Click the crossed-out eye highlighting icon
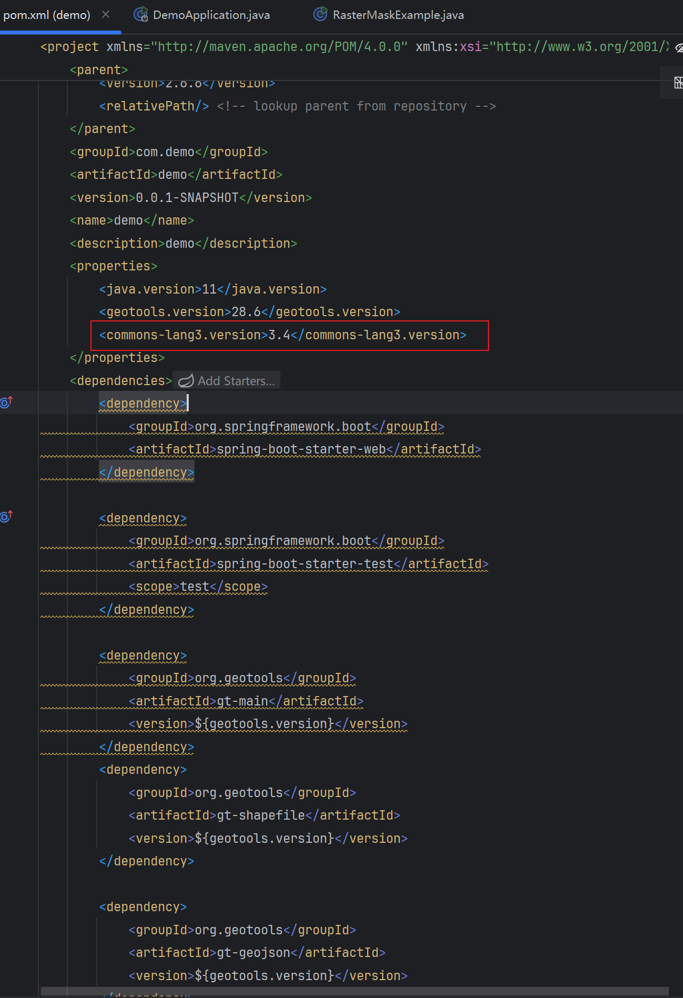The image size is (683, 998). [x=679, y=48]
